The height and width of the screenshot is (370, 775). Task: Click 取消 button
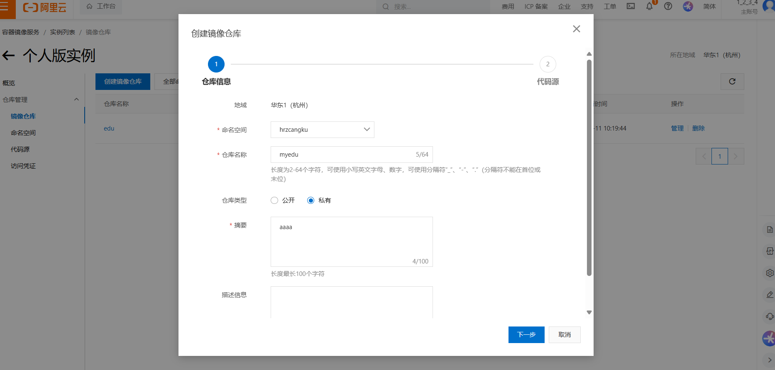565,335
